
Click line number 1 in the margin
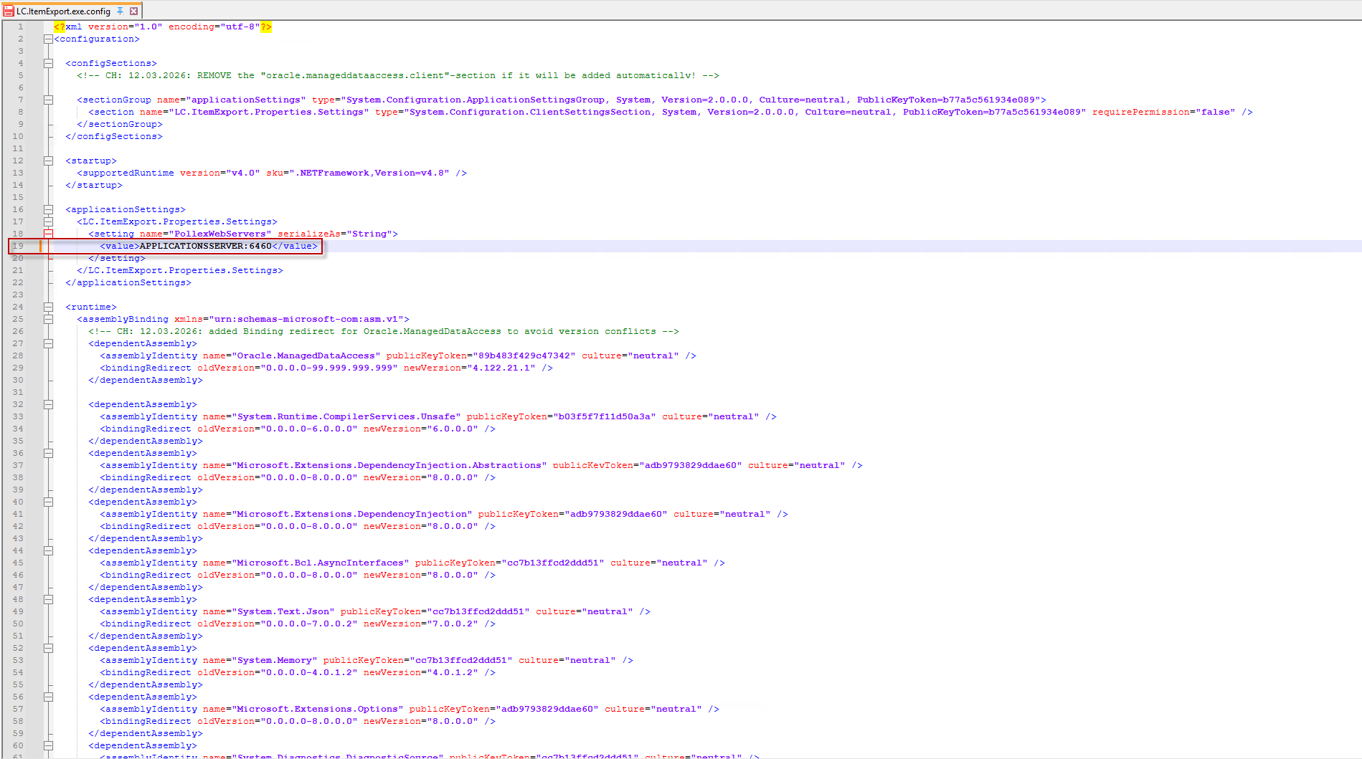point(21,27)
